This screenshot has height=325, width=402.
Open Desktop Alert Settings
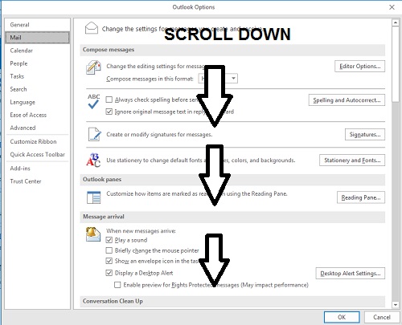click(x=351, y=273)
